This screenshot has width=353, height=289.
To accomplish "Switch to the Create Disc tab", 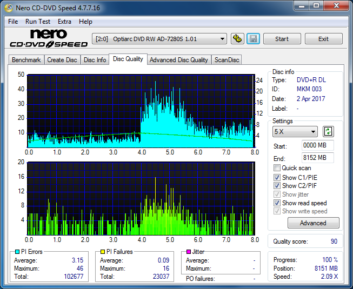I will coord(62,60).
